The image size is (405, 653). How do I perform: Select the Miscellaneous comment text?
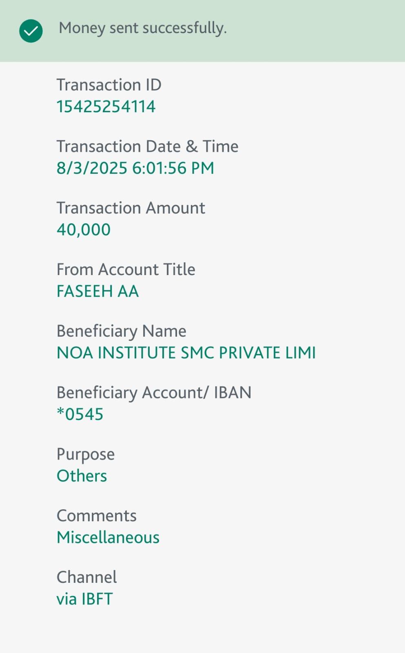tap(108, 538)
